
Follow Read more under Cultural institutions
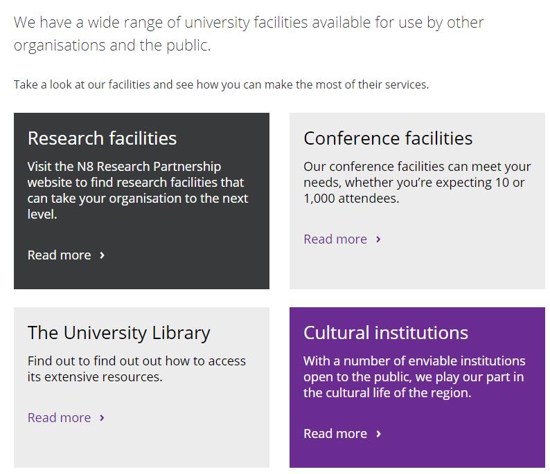(x=335, y=434)
